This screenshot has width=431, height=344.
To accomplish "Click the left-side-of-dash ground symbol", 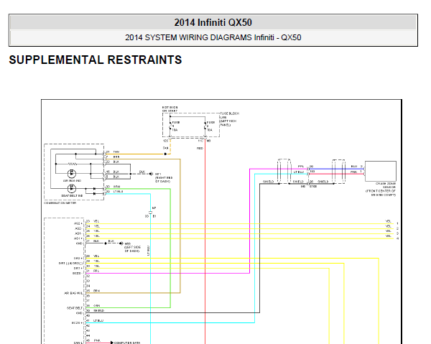I will point(121,243).
